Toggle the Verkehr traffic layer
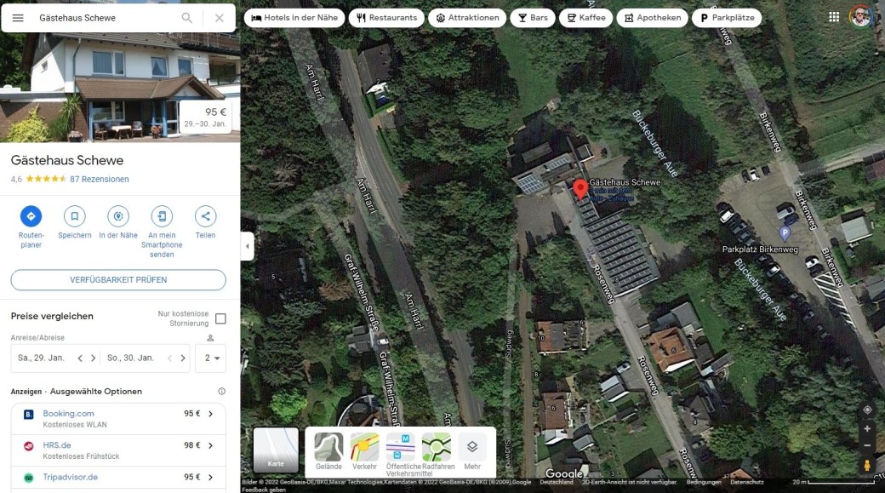 tap(364, 448)
